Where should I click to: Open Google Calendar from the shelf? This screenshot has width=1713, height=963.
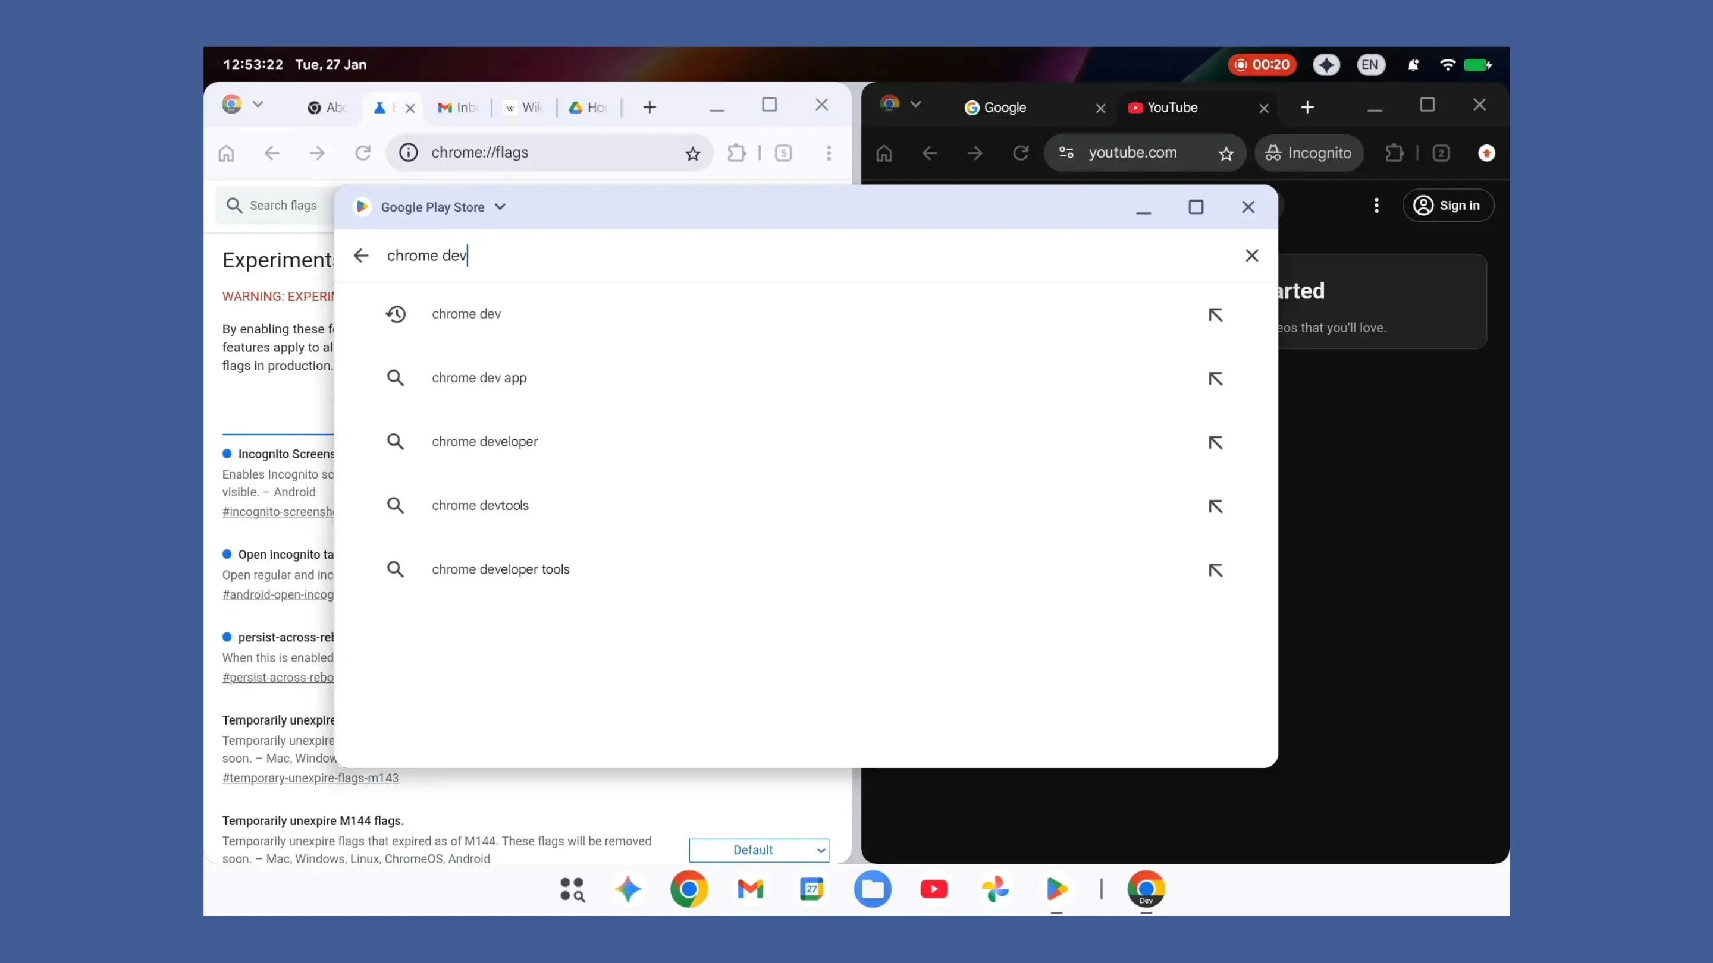[x=812, y=890]
